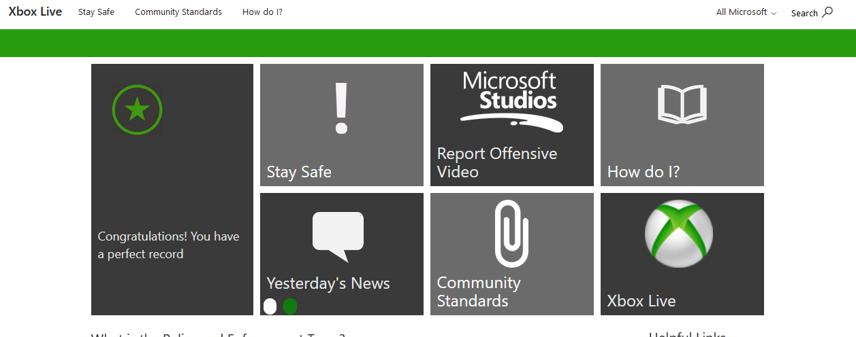Click the search magnifier icon
The height and width of the screenshot is (337, 856).
point(827,12)
